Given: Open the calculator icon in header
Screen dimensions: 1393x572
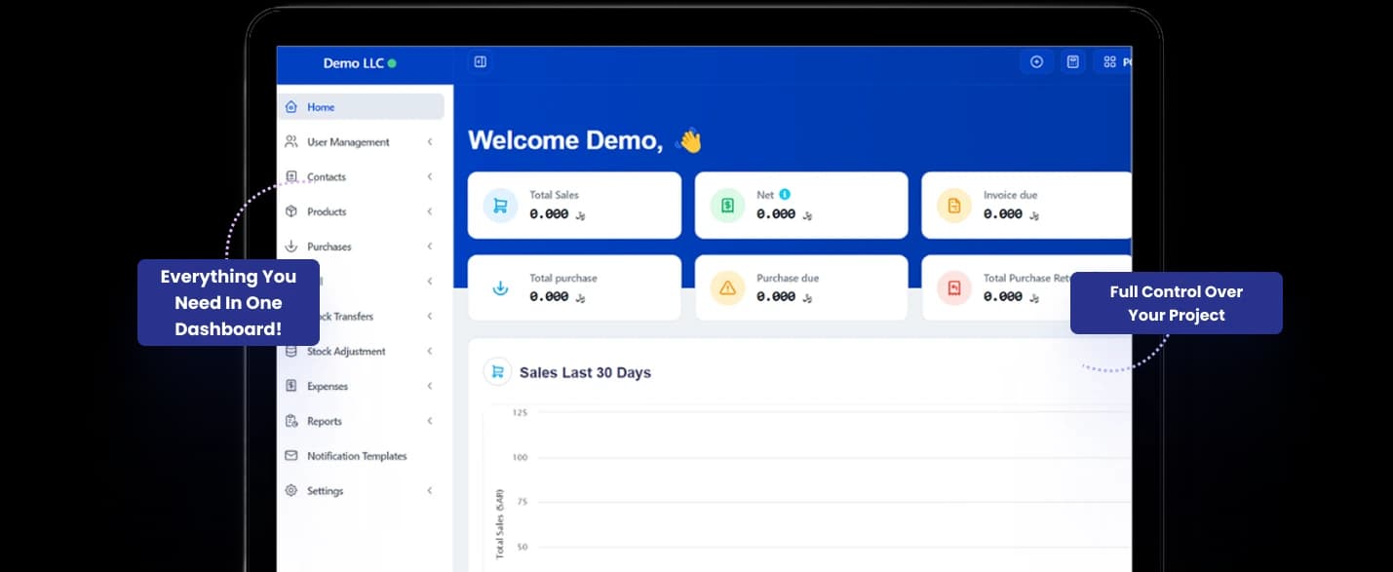Looking at the screenshot, I should [1072, 62].
